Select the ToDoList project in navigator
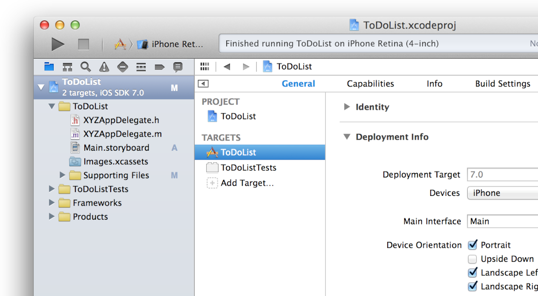The width and height of the screenshot is (538, 296). [114, 87]
